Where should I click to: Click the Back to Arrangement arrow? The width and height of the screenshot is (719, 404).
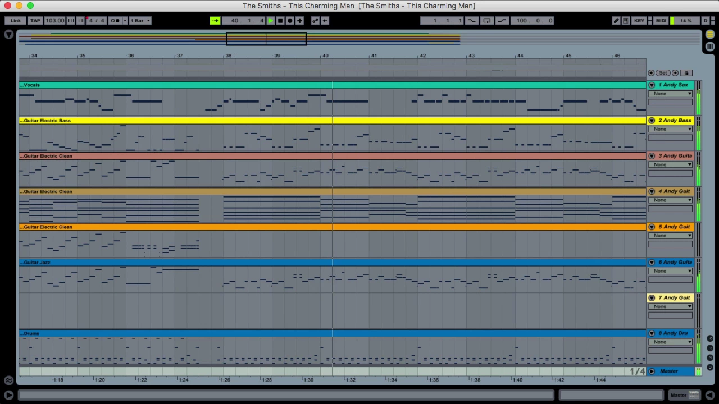tap(325, 21)
